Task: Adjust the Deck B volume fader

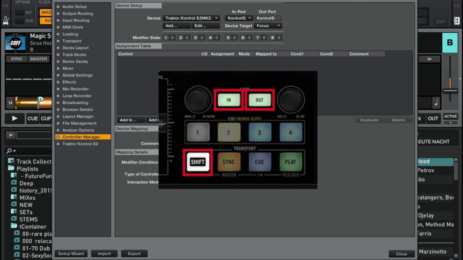Action: click(450, 91)
